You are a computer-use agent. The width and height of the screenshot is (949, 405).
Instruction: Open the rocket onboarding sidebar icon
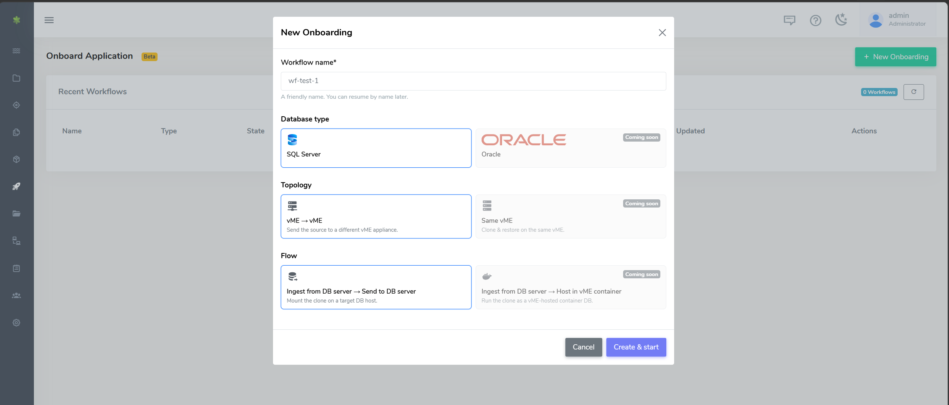tap(16, 186)
